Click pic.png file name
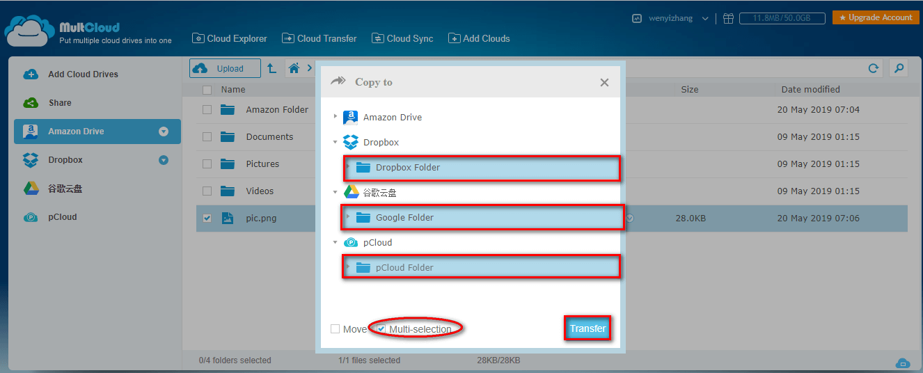Viewport: 923px width, 373px height. click(x=261, y=218)
